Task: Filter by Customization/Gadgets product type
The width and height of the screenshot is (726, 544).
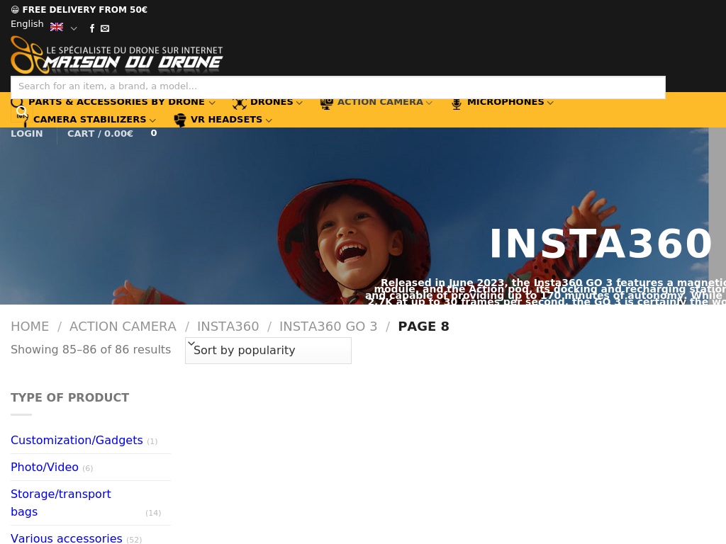Action: coord(77,441)
